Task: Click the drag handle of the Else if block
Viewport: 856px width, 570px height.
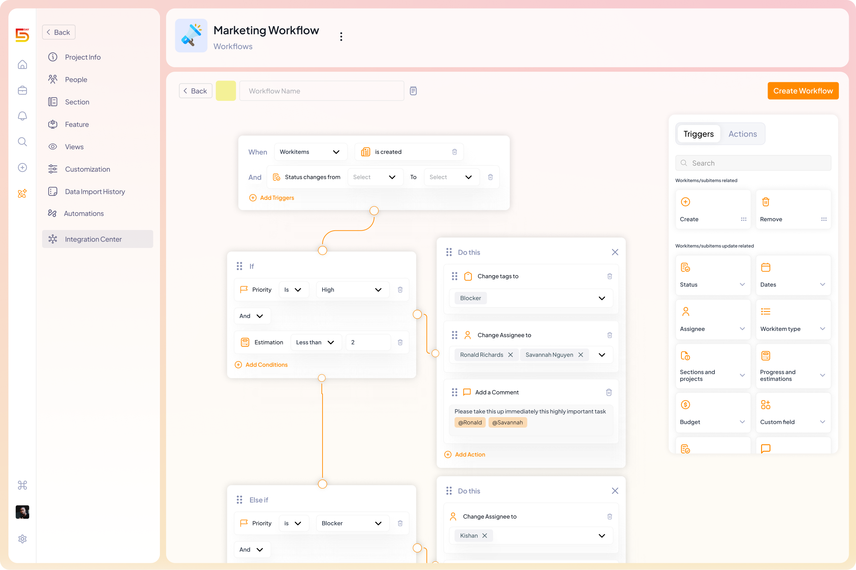Action: 239,500
